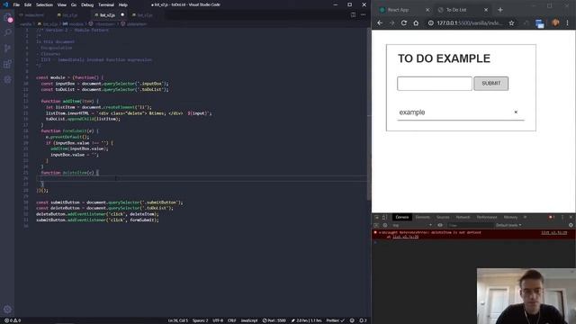Screen dimensions: 576x324
Task: Open the Source Control view in activity bar
Action: click(x=7, y=48)
